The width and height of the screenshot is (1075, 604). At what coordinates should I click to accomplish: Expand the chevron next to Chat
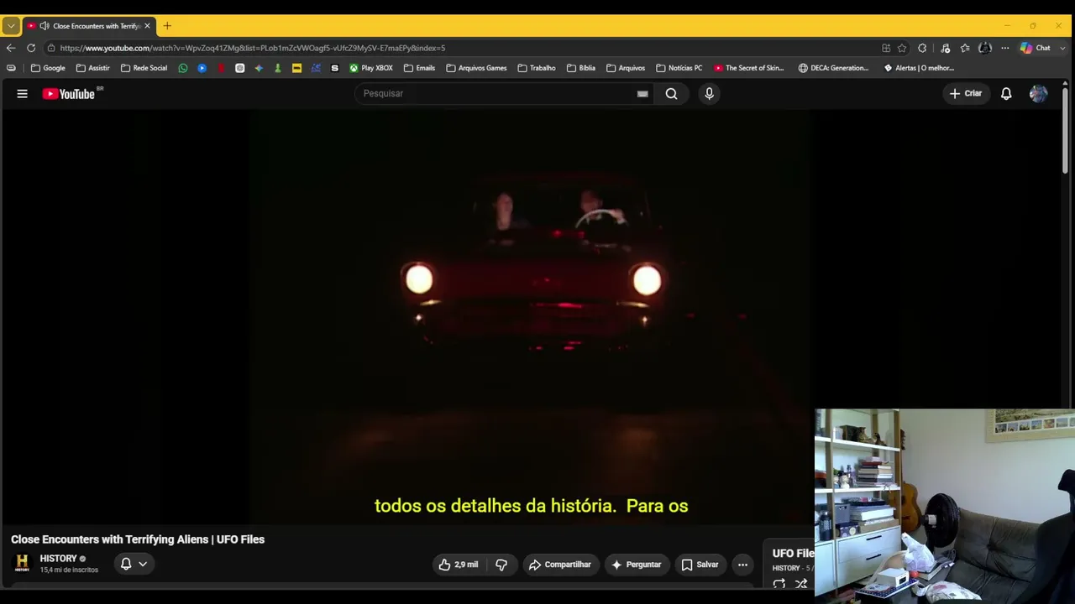click(x=1062, y=48)
